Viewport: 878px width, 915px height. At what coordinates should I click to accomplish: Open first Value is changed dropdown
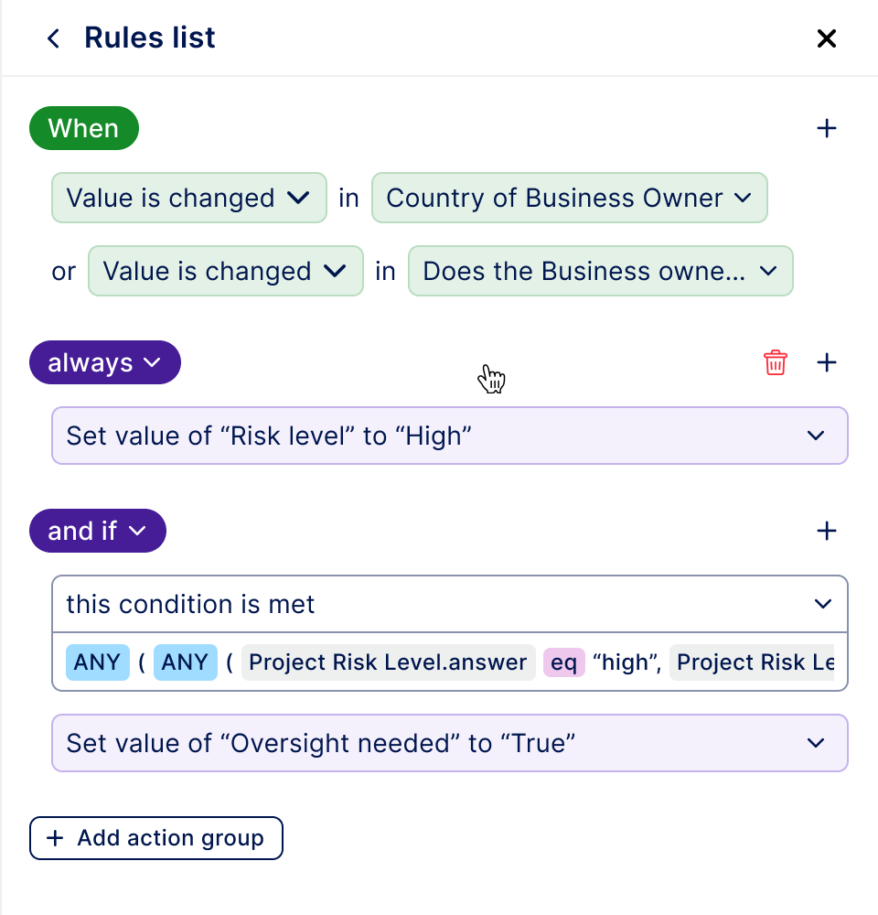[188, 198]
